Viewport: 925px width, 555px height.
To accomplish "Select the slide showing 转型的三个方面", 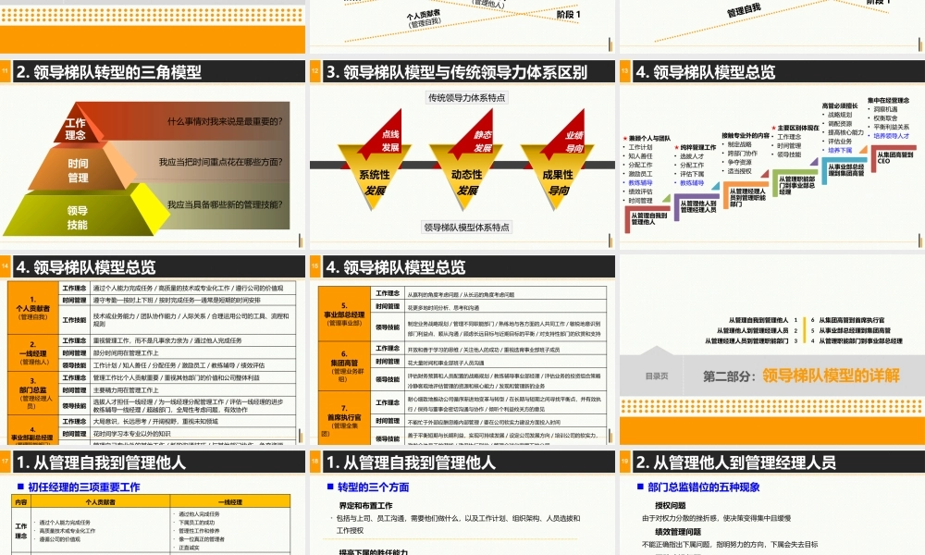I will 462,503.
